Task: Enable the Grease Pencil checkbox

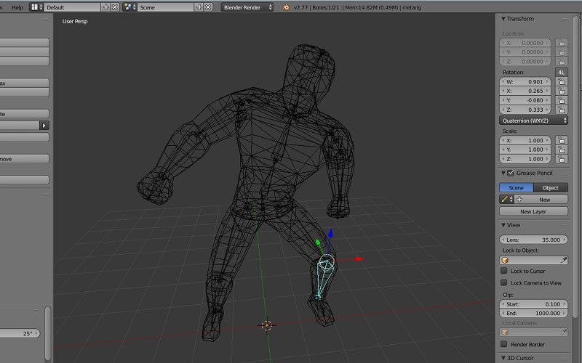Action: [x=510, y=173]
